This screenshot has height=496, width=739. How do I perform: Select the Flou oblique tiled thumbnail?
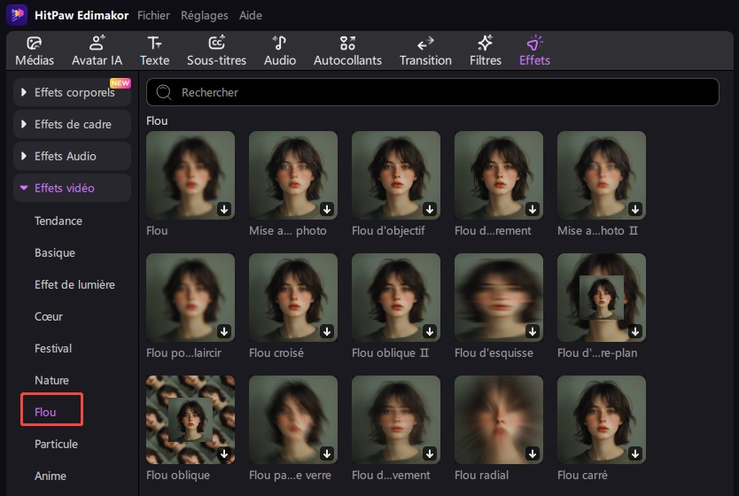coord(191,420)
